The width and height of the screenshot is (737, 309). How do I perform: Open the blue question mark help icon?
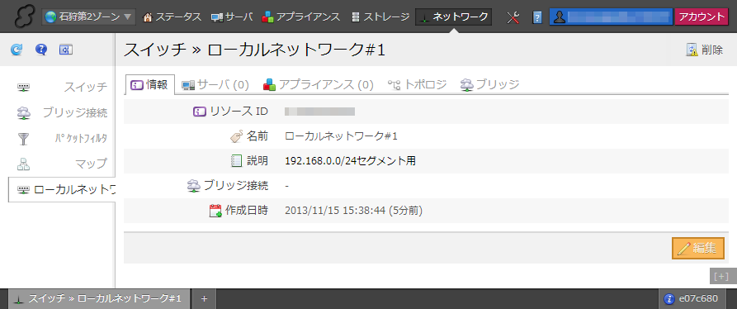pyautogui.click(x=41, y=50)
